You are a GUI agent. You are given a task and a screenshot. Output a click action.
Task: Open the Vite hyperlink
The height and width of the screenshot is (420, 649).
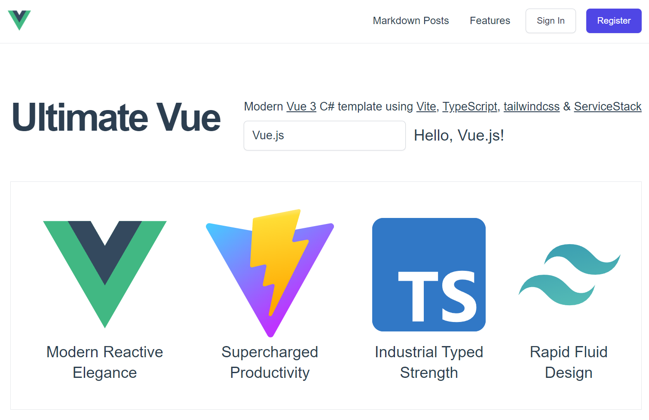(x=426, y=106)
